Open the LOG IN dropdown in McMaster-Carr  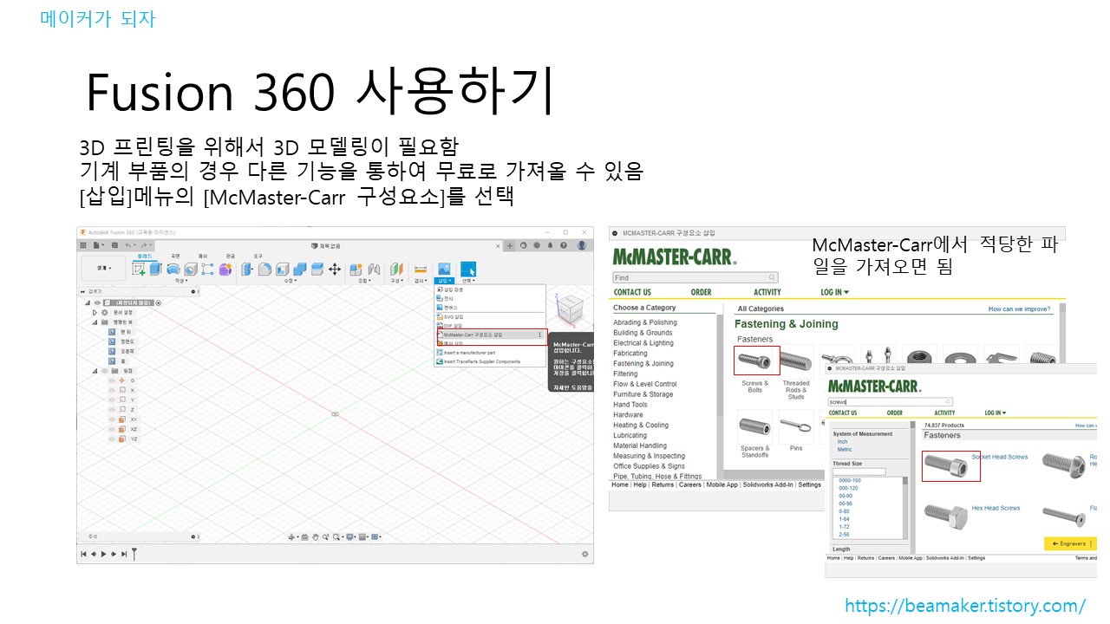[x=835, y=292]
